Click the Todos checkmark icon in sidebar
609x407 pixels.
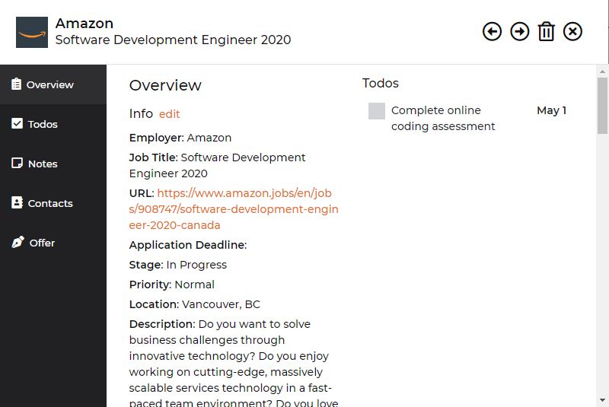[17, 123]
